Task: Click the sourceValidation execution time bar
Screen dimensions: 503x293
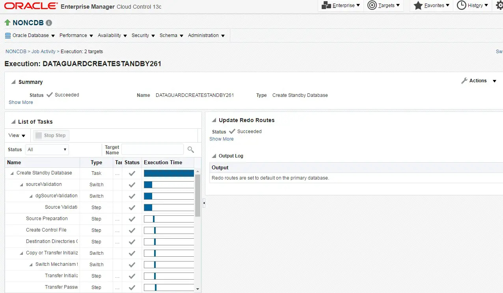Action: point(169,185)
